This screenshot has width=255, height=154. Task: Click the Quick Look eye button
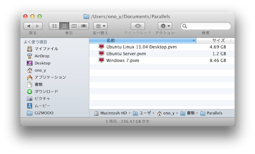point(138,26)
